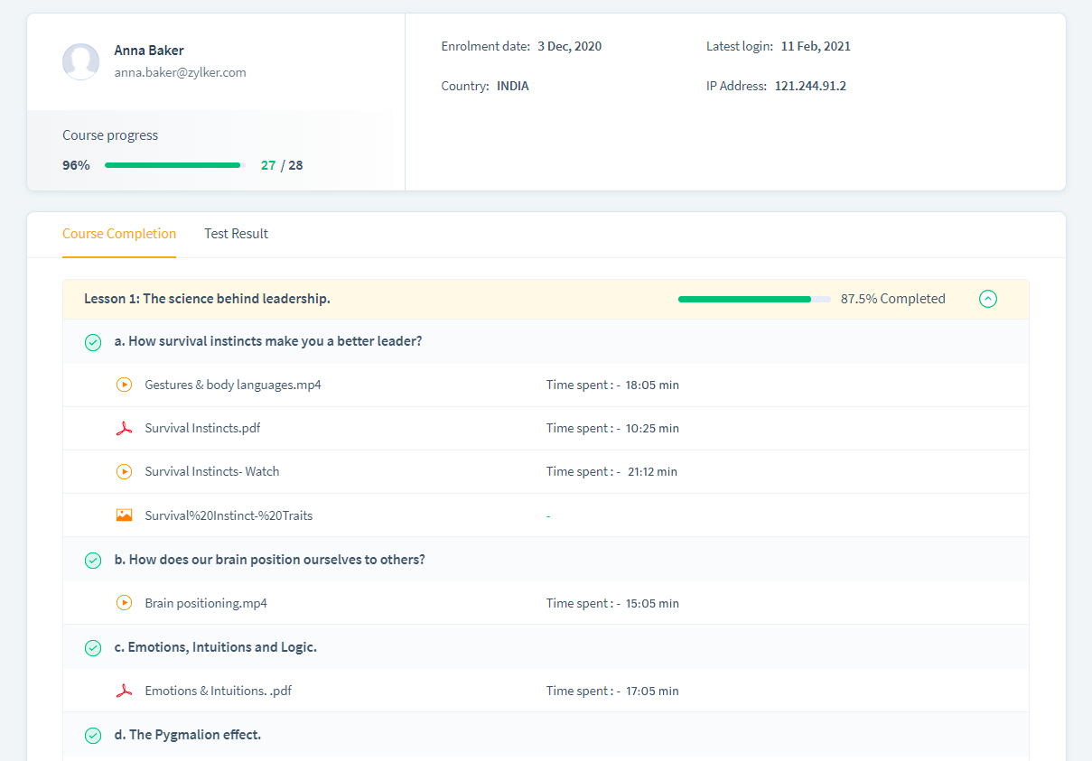Click the completed checkmark for Emotions, Intuitions and Logic
This screenshot has width=1092, height=761.
(x=93, y=648)
